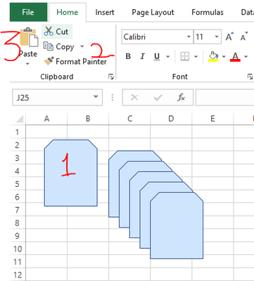
Task: Switch to the Page Layout tab
Action: [x=153, y=12]
